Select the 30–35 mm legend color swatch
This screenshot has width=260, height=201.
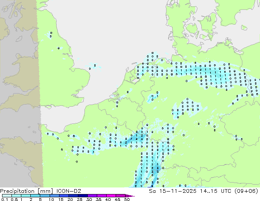click(92, 196)
